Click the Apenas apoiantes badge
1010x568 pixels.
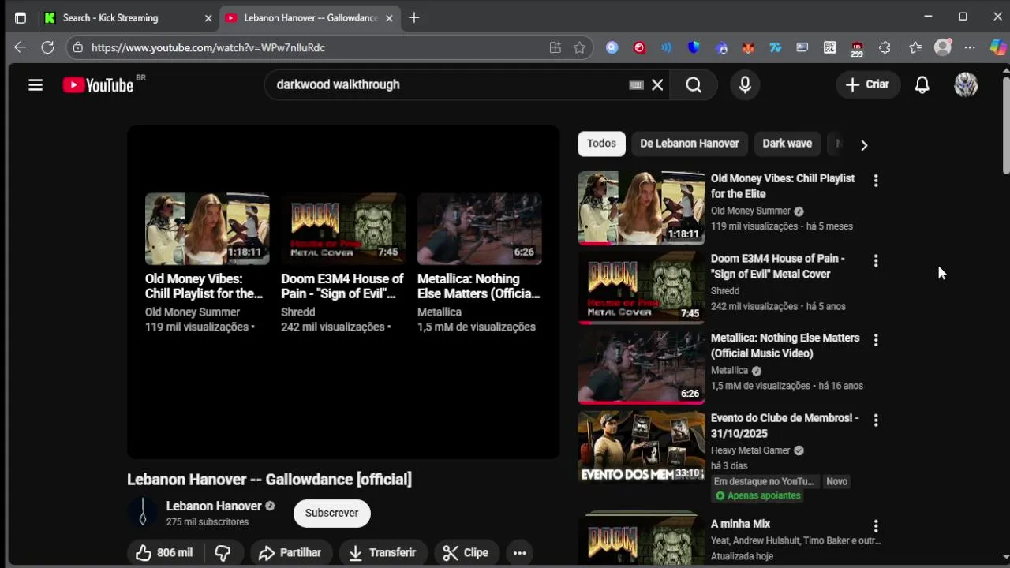(x=757, y=495)
